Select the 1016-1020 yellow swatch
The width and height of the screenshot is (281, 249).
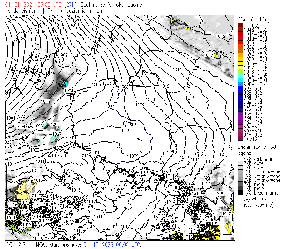pos(240,63)
